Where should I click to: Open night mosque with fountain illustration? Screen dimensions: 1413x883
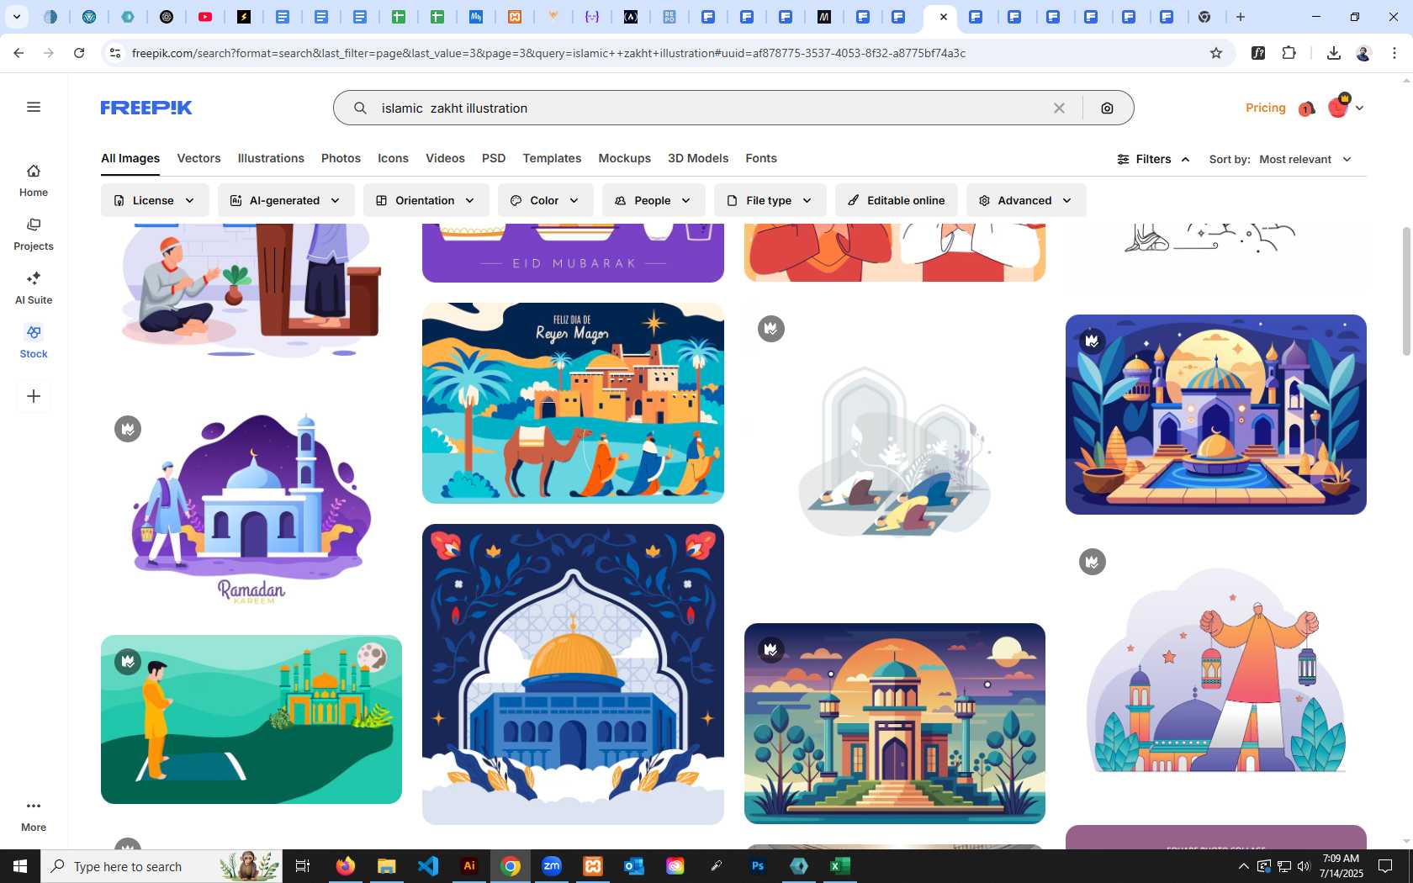[1216, 415]
